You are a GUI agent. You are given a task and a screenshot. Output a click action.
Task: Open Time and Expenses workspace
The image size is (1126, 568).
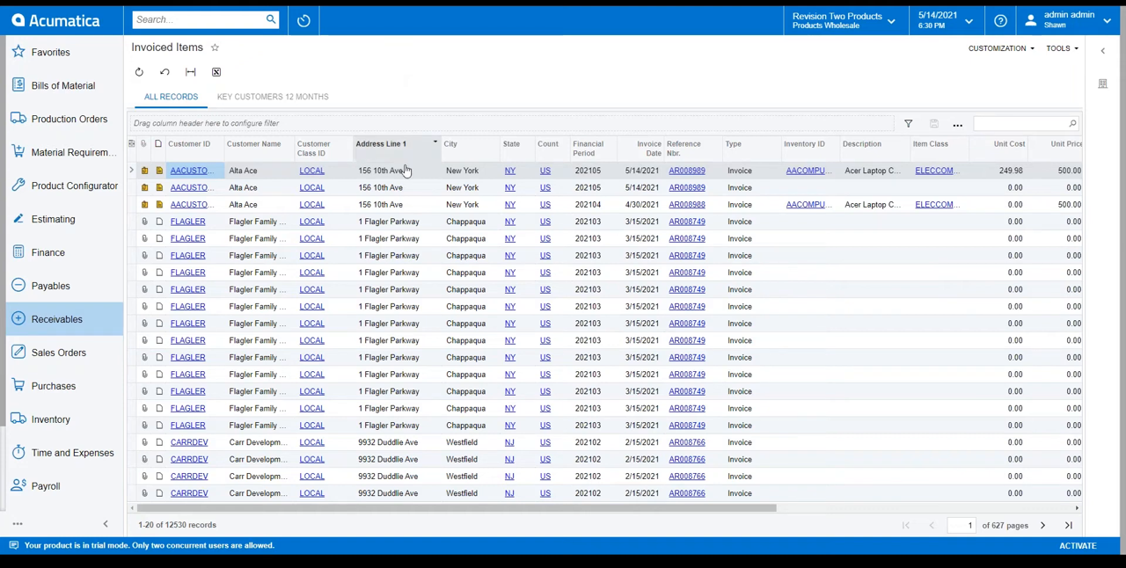pos(72,453)
